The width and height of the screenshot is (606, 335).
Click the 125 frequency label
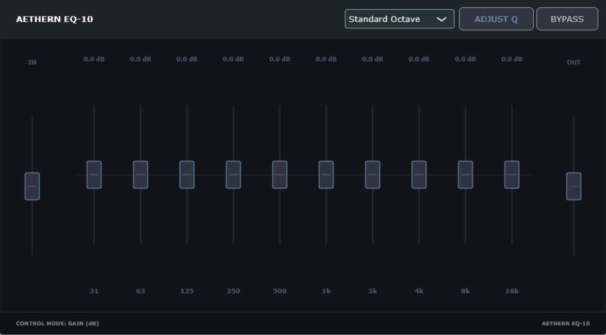coord(187,291)
